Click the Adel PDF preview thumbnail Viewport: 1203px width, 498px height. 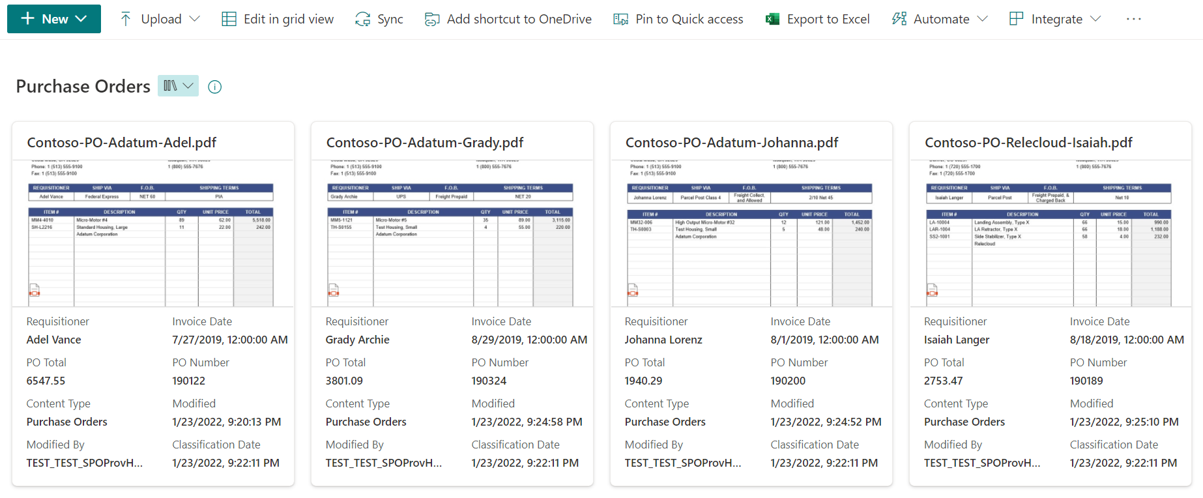pyautogui.click(x=153, y=233)
